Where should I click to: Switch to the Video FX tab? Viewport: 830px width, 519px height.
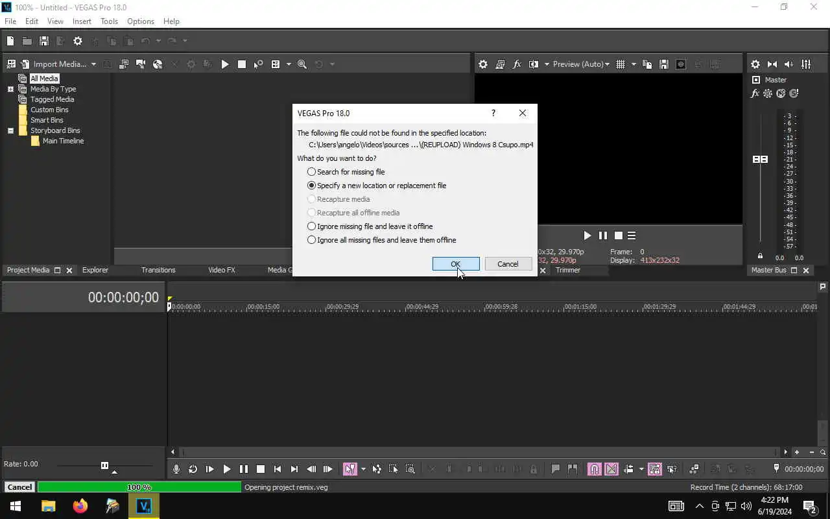click(222, 270)
